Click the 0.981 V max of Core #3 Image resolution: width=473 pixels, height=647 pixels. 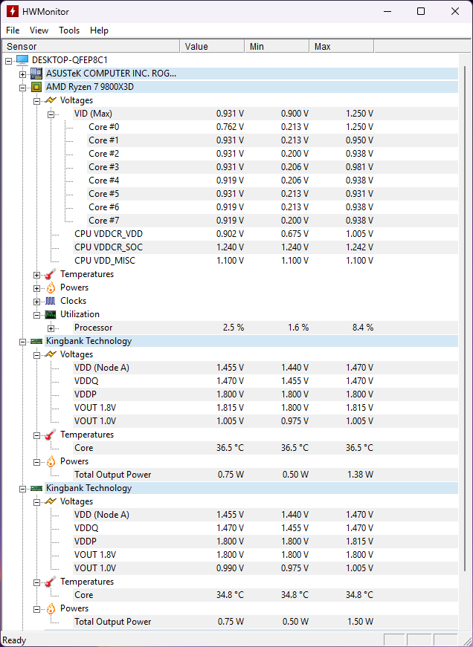359,167
